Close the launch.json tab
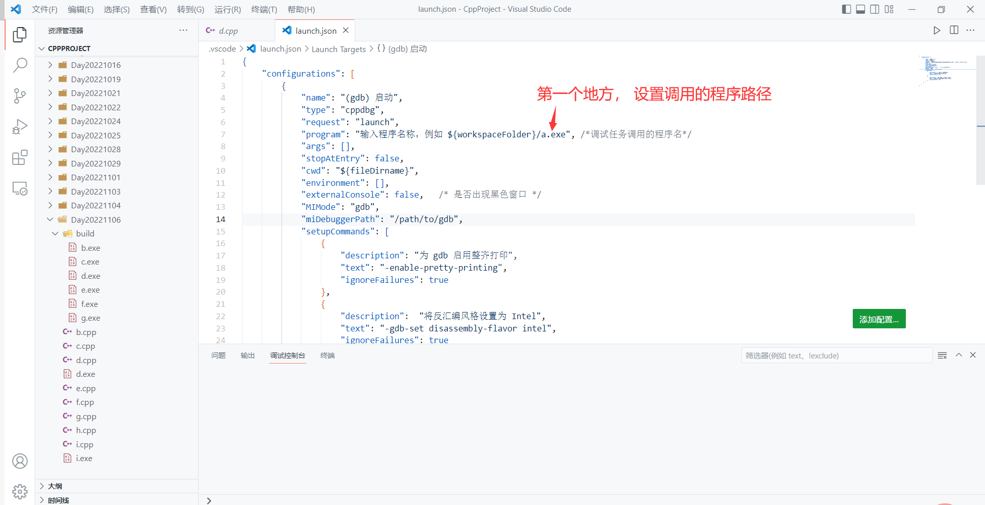985x505 pixels. tap(346, 30)
